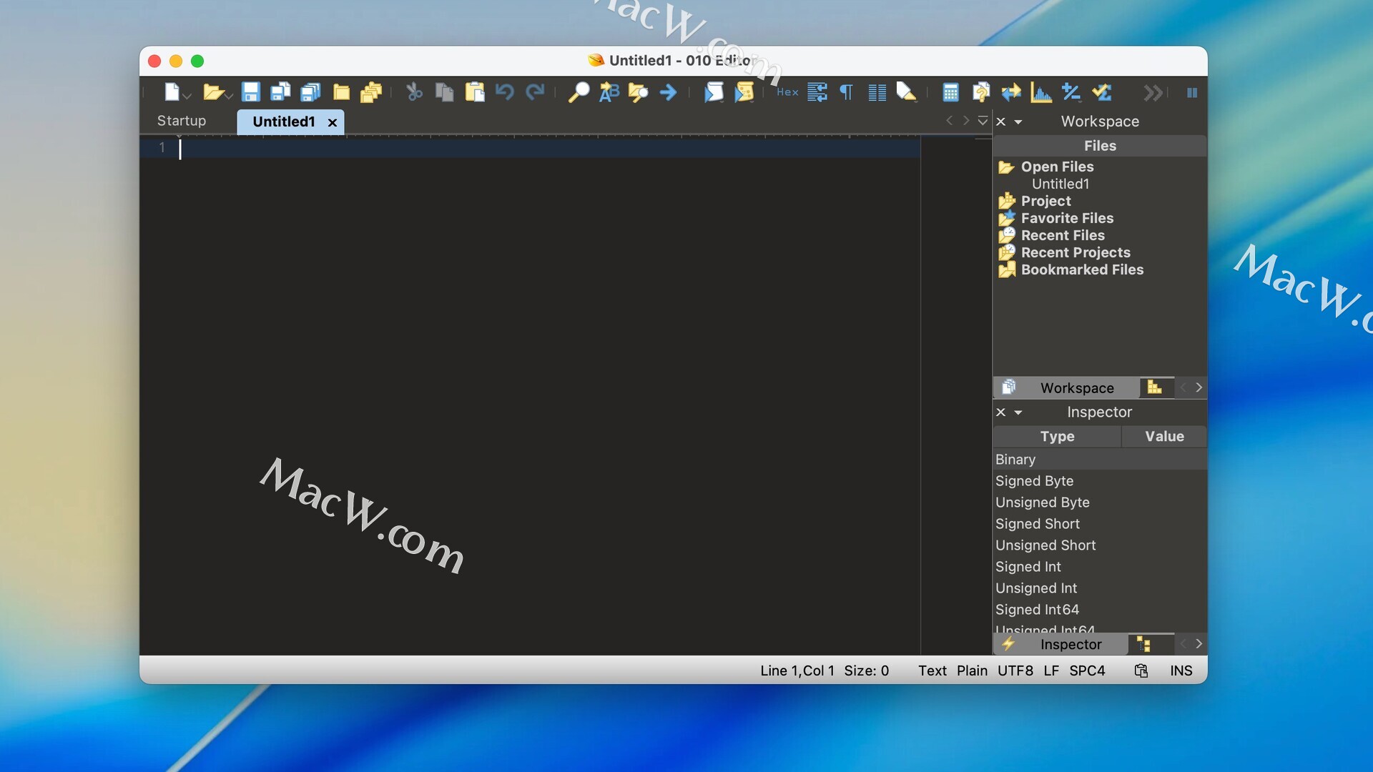Click the Redo arrow icon
The width and height of the screenshot is (1373, 772).
(535, 92)
